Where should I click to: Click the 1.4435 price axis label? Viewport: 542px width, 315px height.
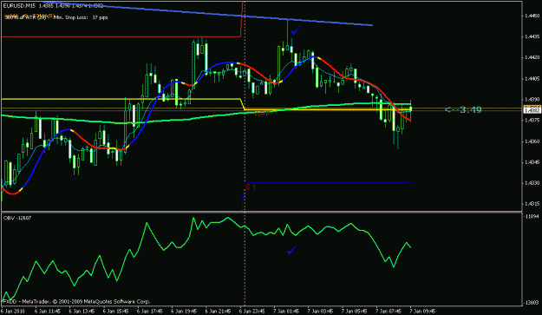coord(532,36)
